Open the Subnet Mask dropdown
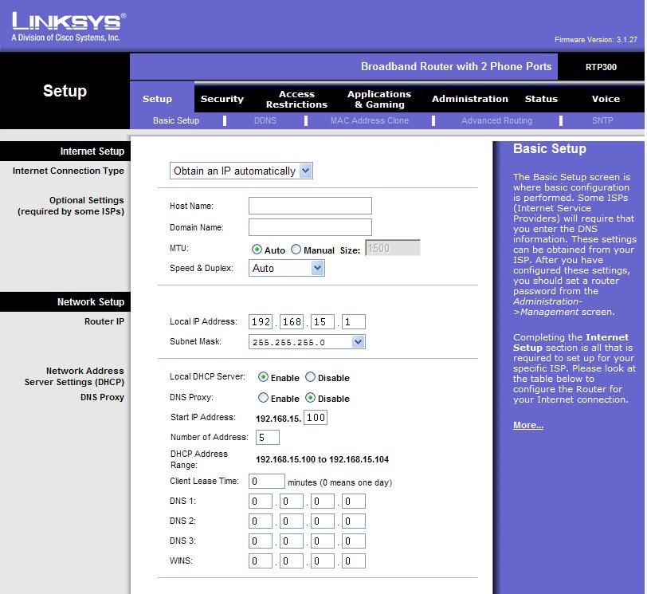 click(x=307, y=342)
